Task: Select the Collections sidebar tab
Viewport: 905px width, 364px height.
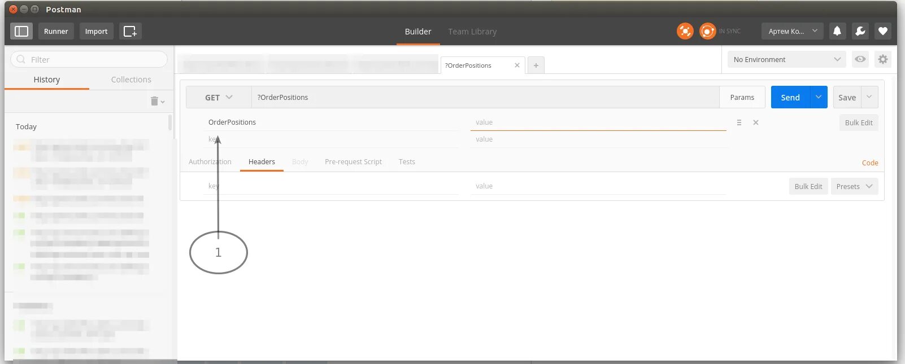Action: (131, 80)
